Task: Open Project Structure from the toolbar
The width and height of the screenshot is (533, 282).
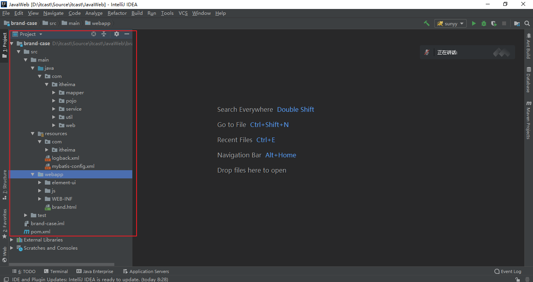Action: tap(517, 23)
